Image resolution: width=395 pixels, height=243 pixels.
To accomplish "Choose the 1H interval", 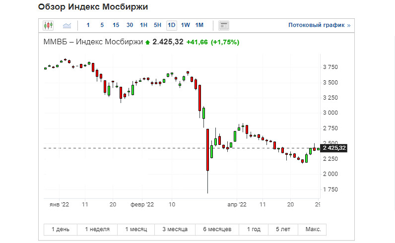I will pyautogui.click(x=143, y=25).
